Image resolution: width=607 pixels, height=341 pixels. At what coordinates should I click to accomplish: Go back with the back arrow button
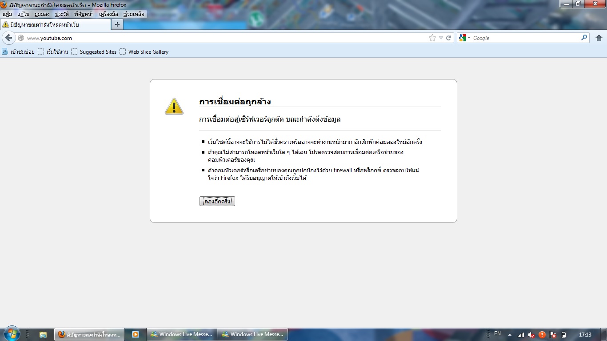(x=8, y=38)
